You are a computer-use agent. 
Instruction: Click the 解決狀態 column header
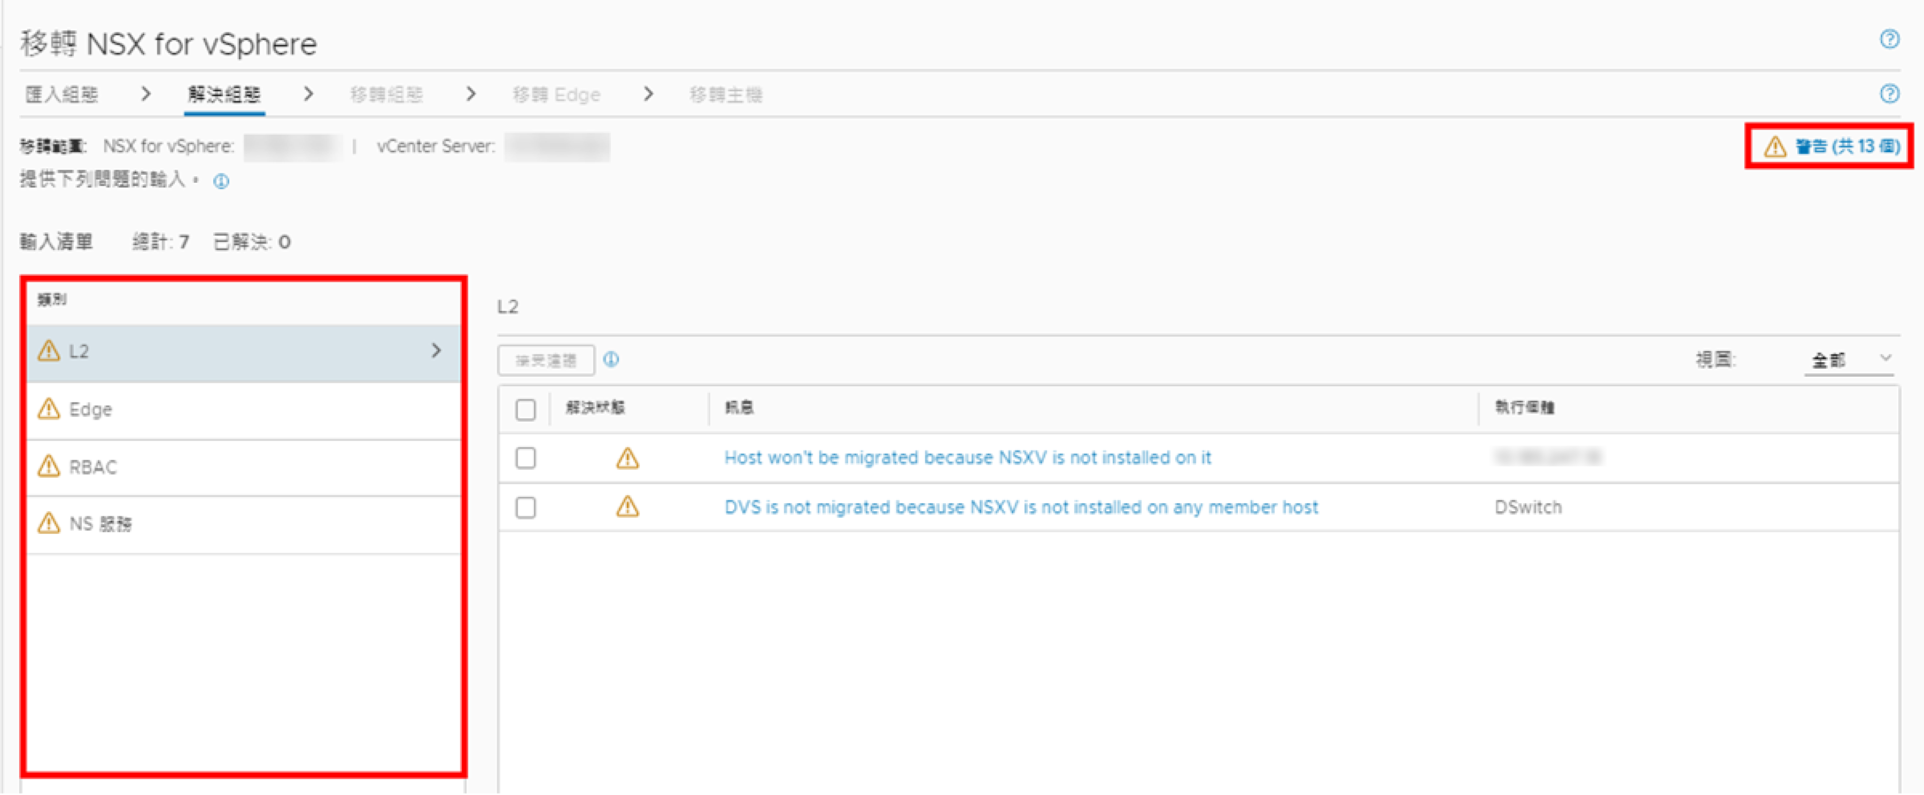pyautogui.click(x=594, y=408)
